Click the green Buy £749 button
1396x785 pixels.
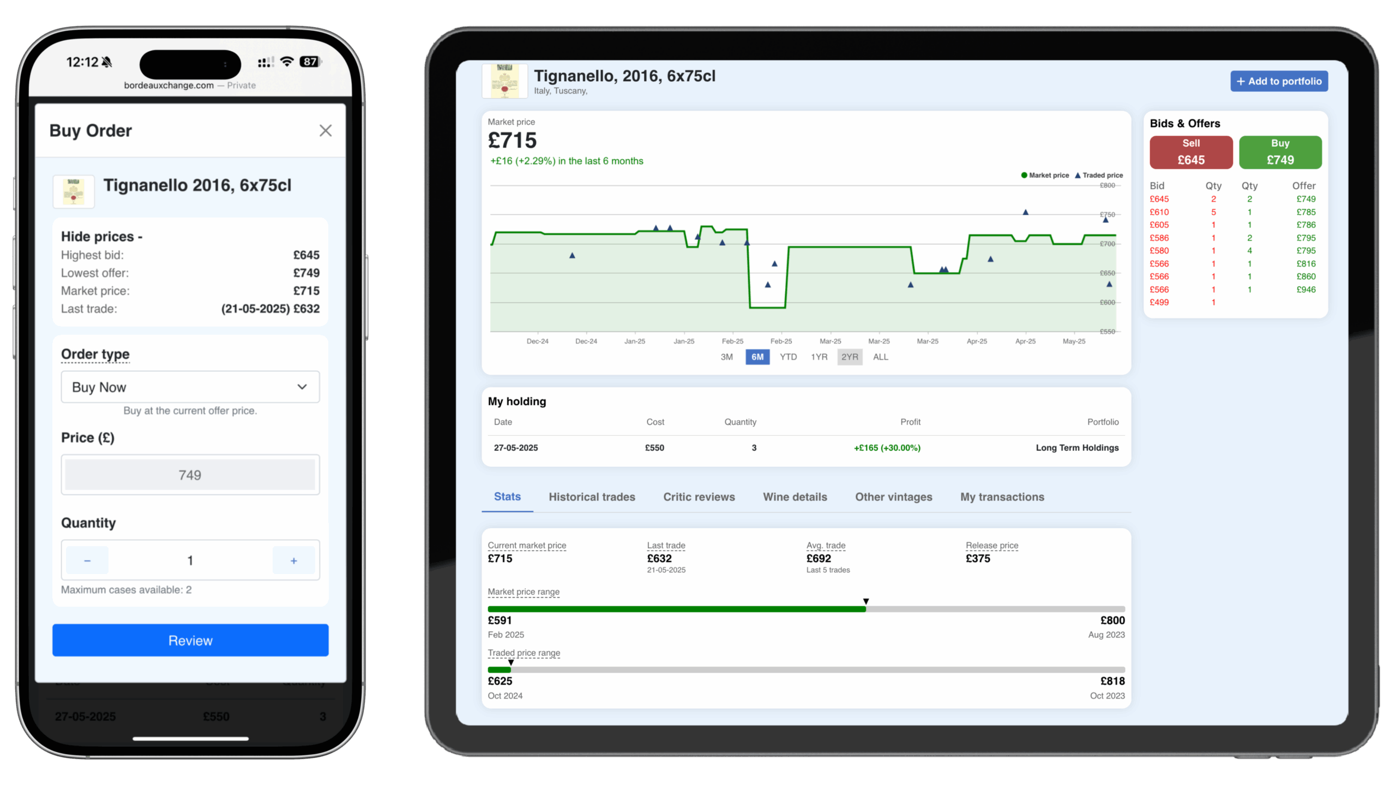(x=1280, y=152)
